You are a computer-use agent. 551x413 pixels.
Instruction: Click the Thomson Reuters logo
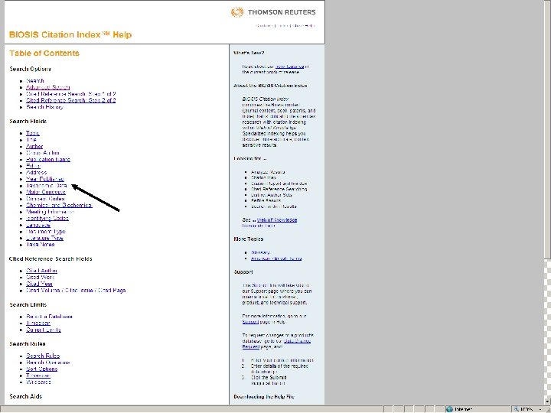273,12
